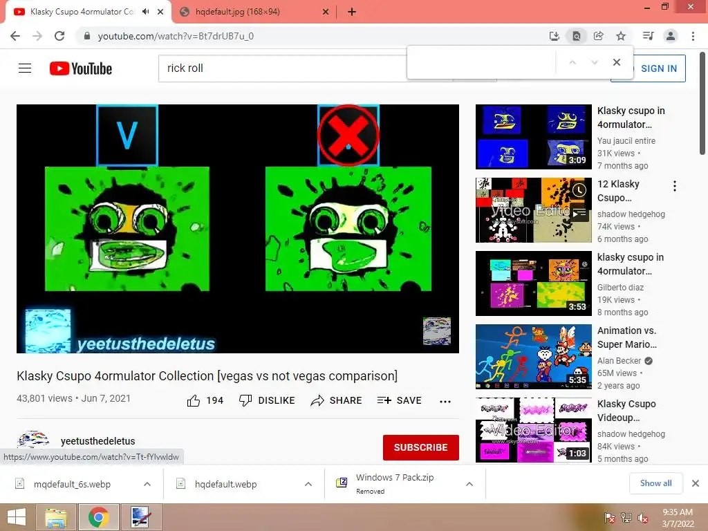Open the taskbar clock showing 9:35 AM
The height and width of the screenshot is (531, 708).
(x=678, y=518)
